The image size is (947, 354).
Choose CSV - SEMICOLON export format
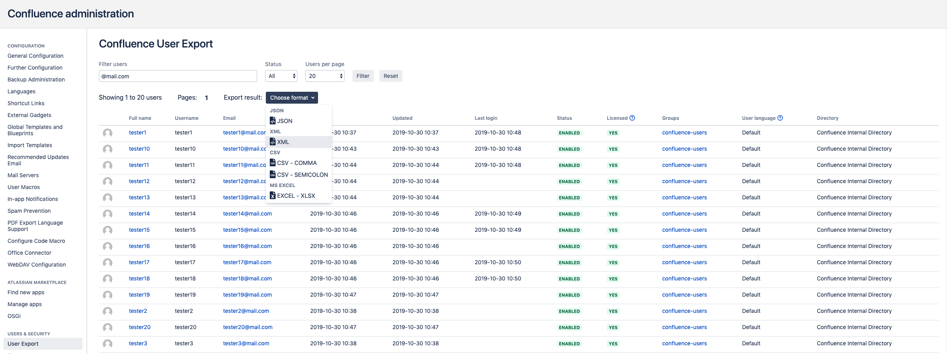point(302,175)
